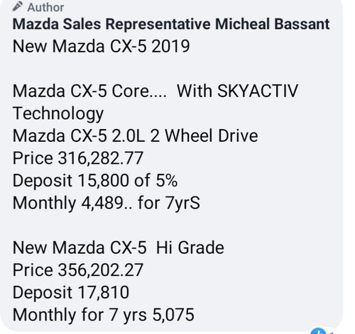Click the reaction count beside the like icon
This screenshot has height=334, width=355.
point(332,332)
